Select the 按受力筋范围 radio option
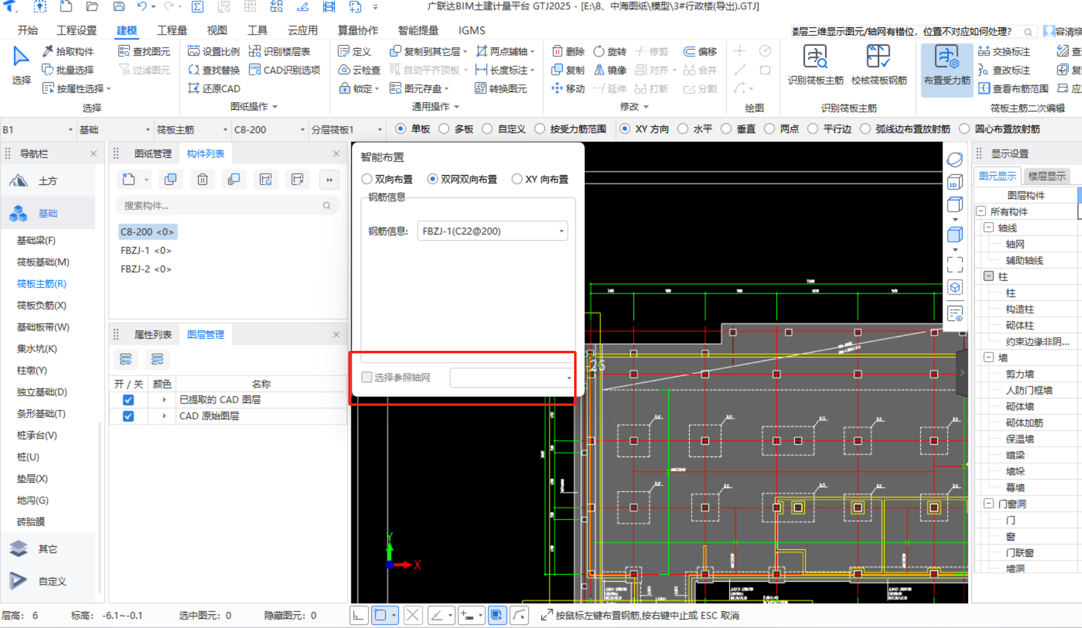The image size is (1082, 628). click(x=539, y=129)
